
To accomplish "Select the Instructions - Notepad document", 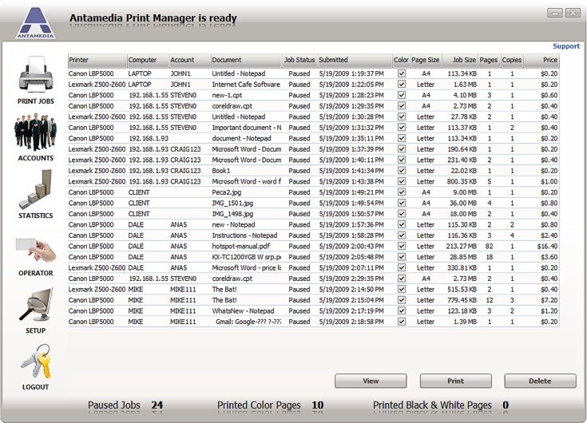I will (244, 235).
